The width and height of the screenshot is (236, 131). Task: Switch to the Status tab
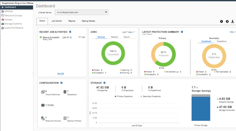(x=42, y=21)
